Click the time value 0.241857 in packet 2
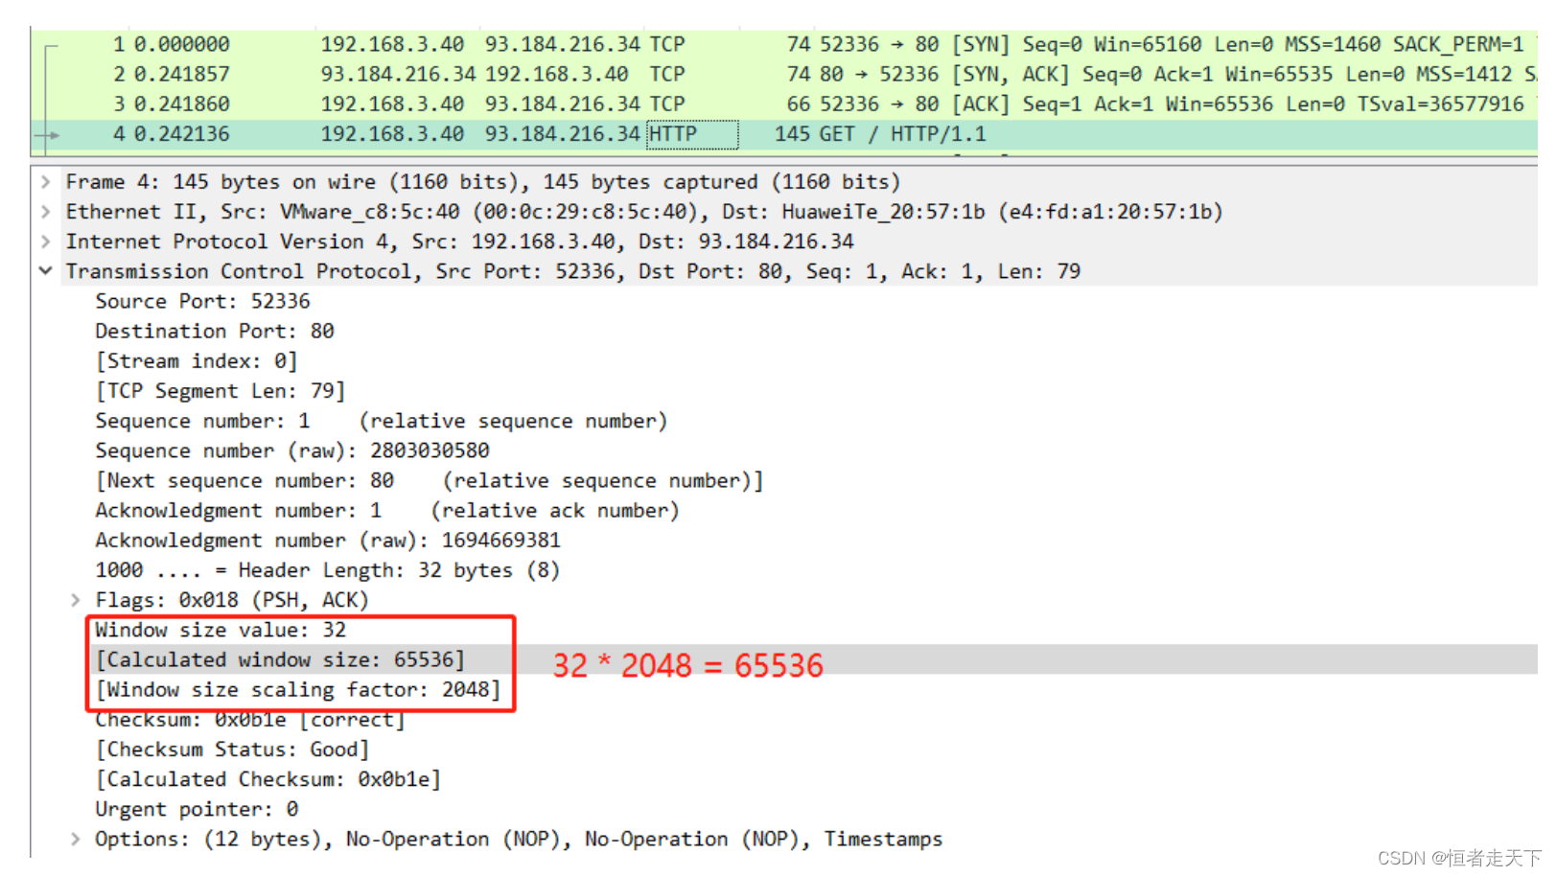Image resolution: width=1557 pixels, height=876 pixels. pyautogui.click(x=182, y=74)
